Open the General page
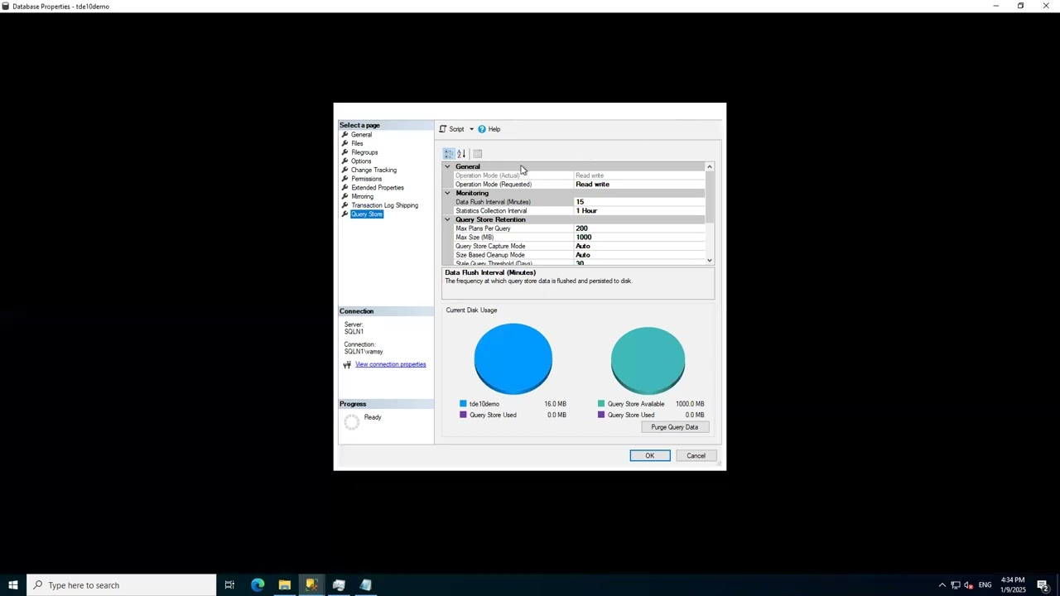1060x596 pixels. pos(361,134)
